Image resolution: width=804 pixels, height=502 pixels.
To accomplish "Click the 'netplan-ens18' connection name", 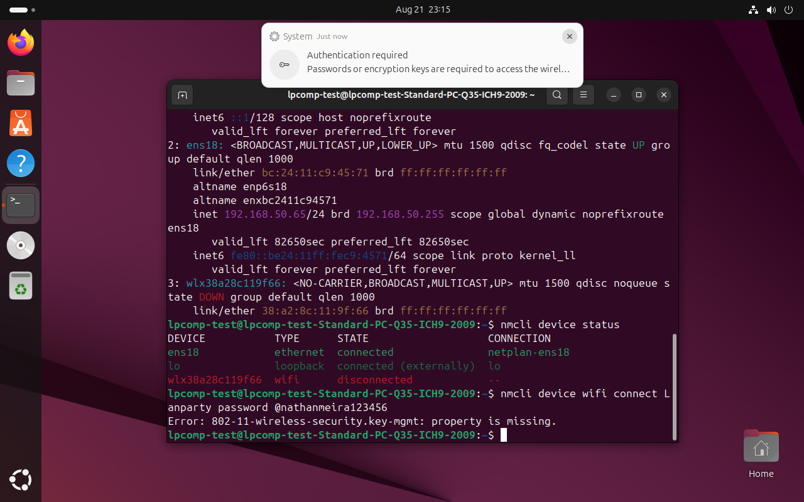I will point(528,352).
